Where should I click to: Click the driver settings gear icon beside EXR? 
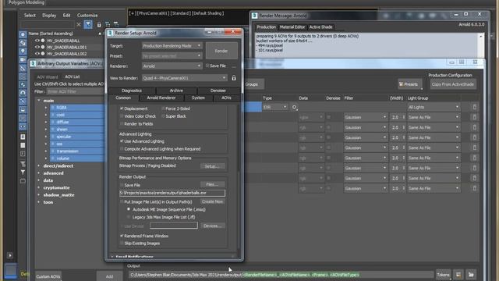(295, 108)
